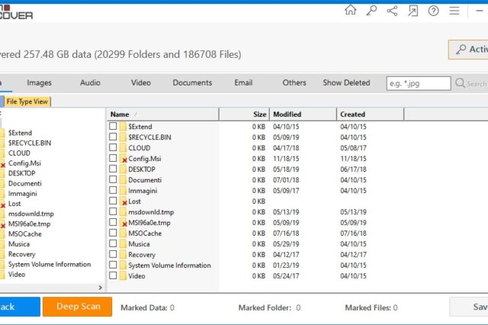The image size is (488, 325).
Task: Mark the Recovery folder checkbox
Action: tap(113, 255)
